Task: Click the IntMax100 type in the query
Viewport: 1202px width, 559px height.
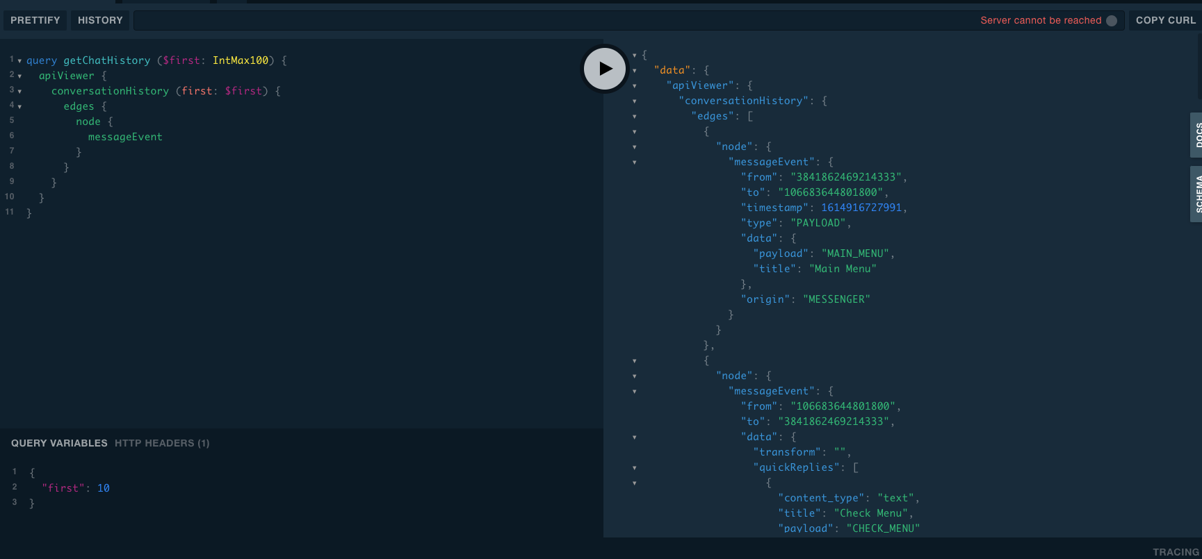Action: point(241,60)
